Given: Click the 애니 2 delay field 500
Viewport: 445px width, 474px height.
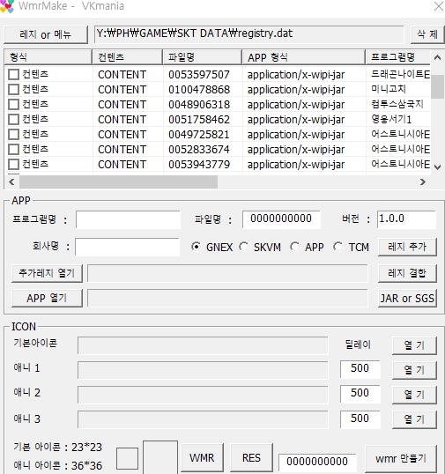Looking at the screenshot, I should [x=360, y=394].
